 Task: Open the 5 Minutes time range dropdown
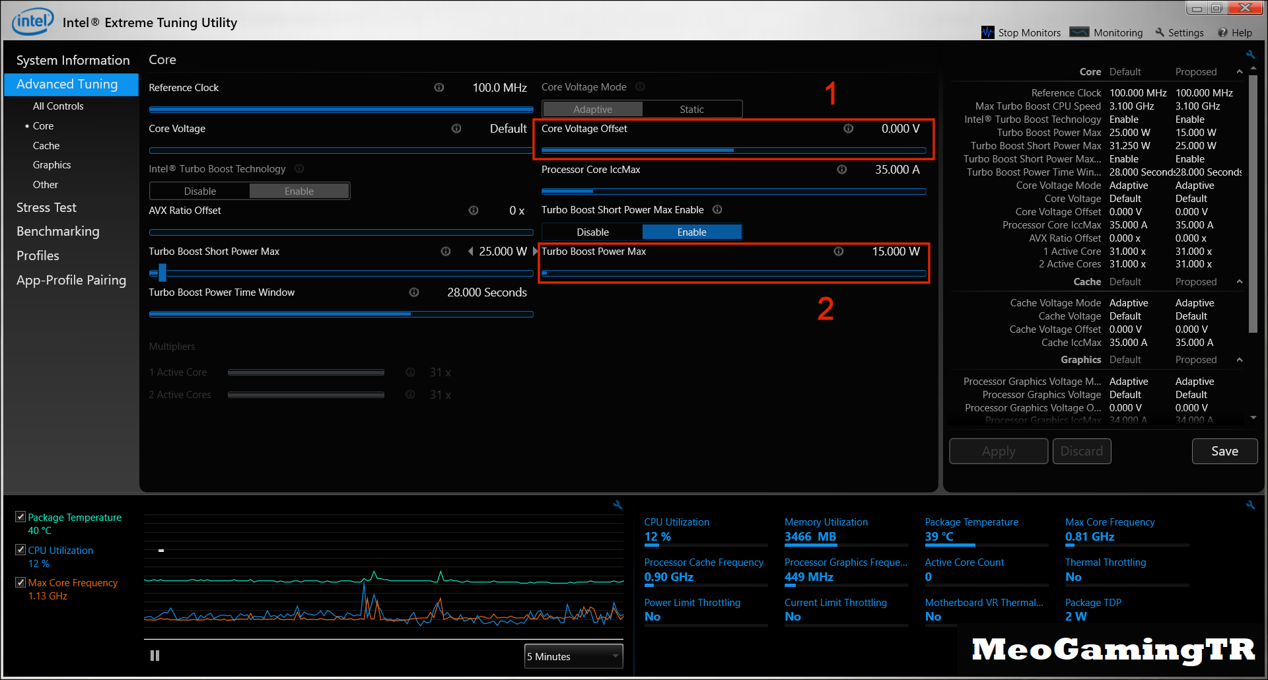573,656
